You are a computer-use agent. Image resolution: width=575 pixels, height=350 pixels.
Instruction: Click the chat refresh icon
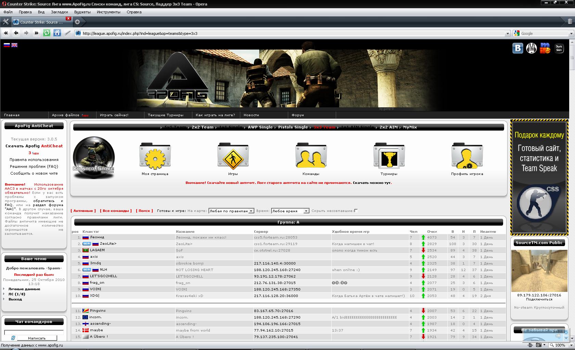pyautogui.click(x=13, y=338)
